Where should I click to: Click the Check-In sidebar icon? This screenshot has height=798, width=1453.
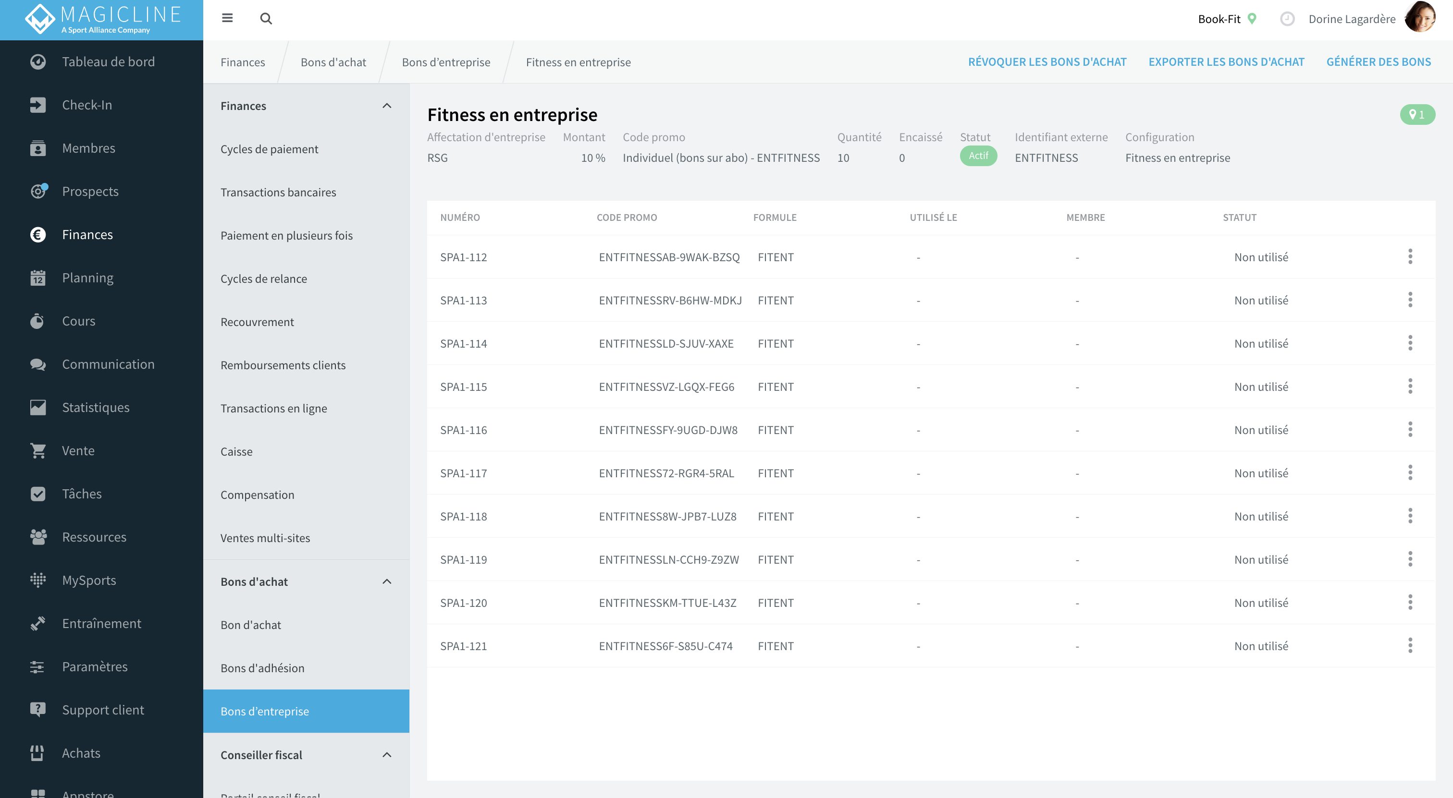38,105
